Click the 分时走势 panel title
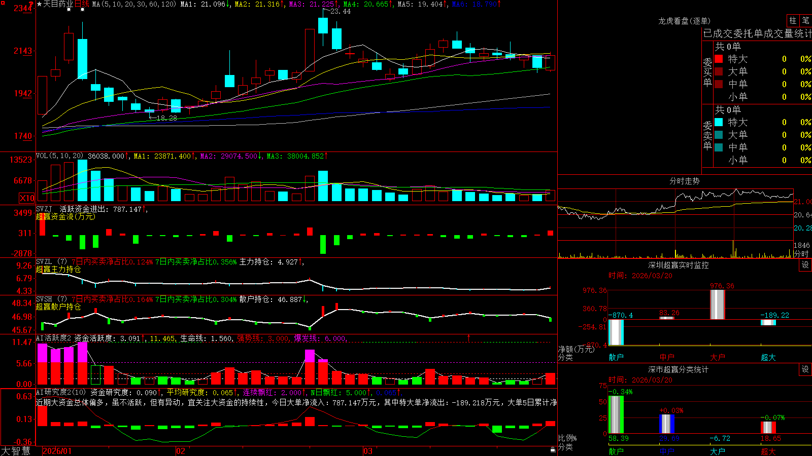The image size is (812, 456). click(x=684, y=181)
